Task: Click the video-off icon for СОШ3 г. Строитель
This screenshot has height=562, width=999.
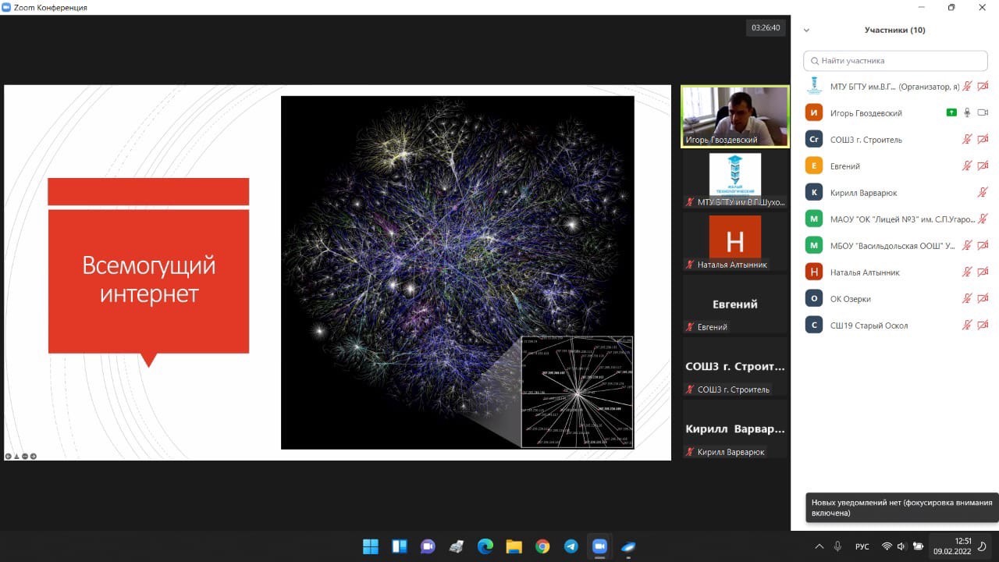Action: point(983,139)
